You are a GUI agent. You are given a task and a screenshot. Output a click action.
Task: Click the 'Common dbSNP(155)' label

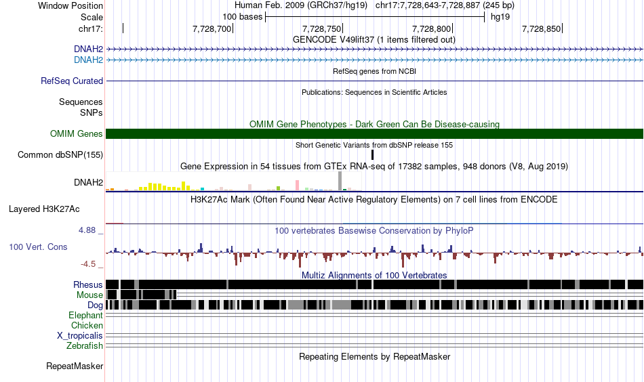60,154
